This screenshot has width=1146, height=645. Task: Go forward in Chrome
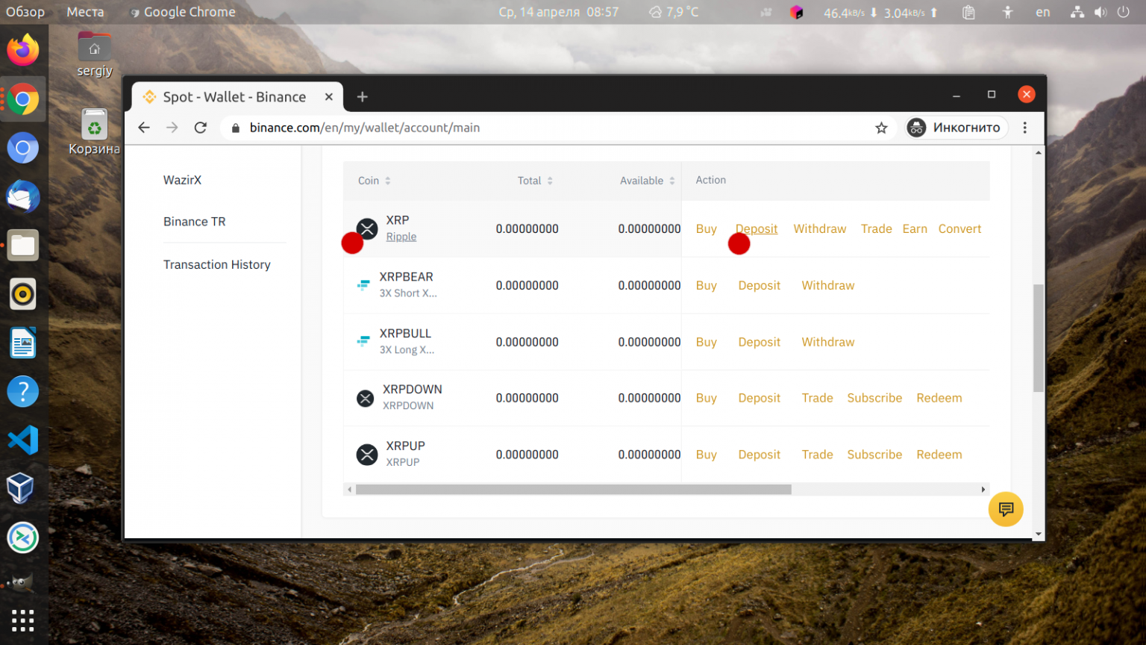click(x=172, y=128)
